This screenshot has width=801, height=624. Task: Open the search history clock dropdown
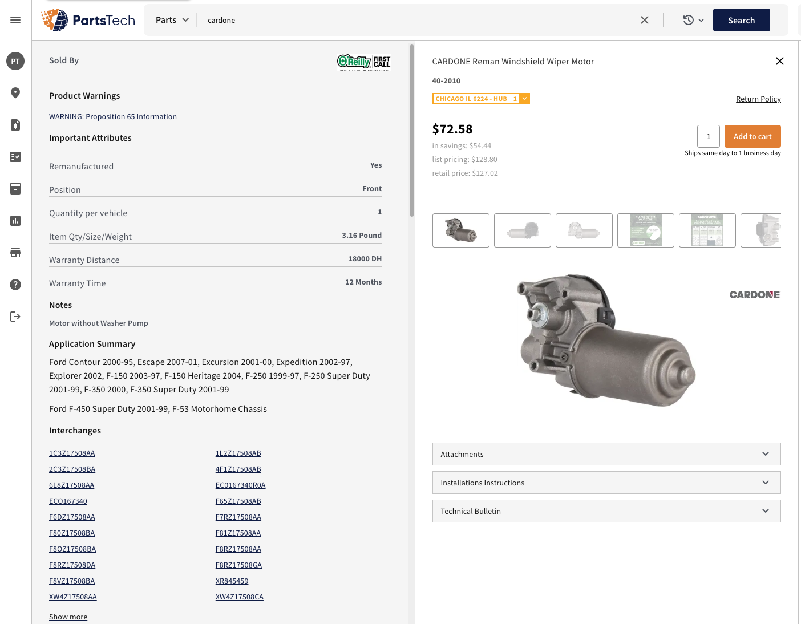pyautogui.click(x=693, y=20)
